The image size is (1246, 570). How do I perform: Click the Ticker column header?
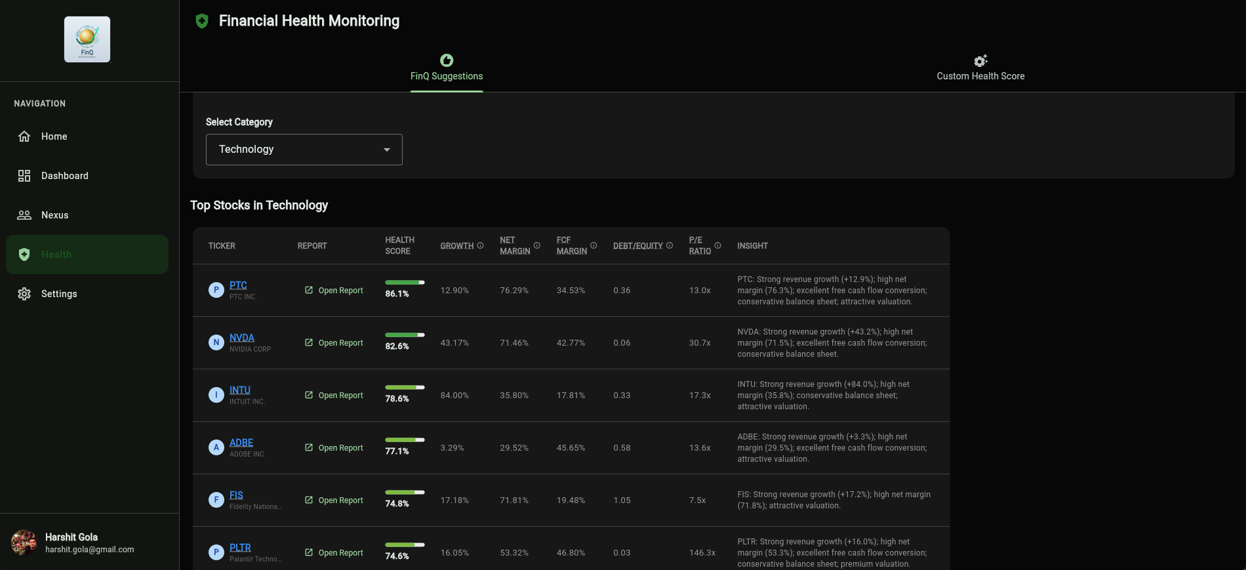[222, 246]
